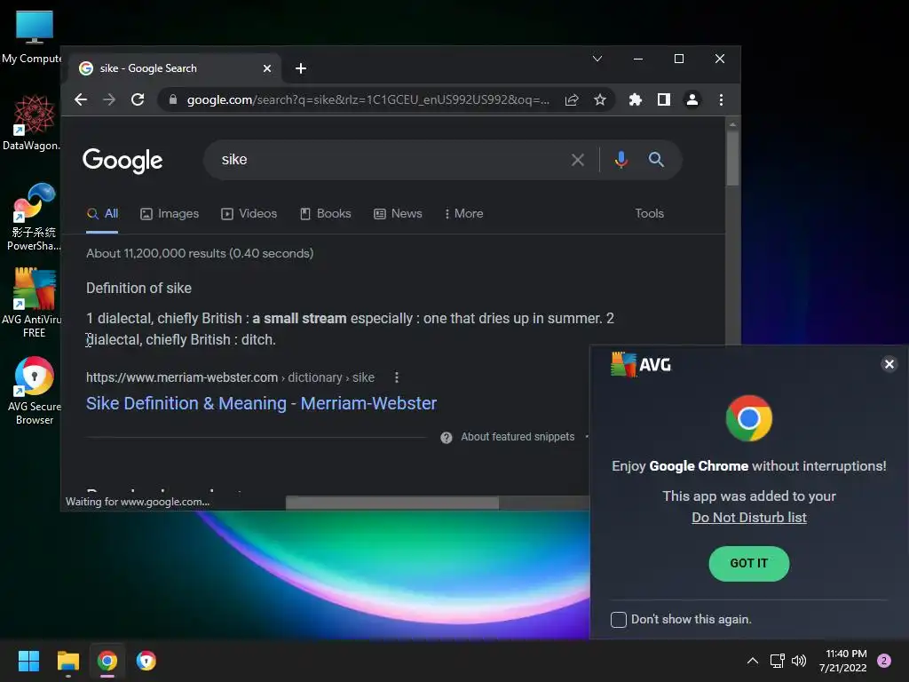
Task: Open the Merriam-Webster Sike Definition link
Action: point(262,403)
